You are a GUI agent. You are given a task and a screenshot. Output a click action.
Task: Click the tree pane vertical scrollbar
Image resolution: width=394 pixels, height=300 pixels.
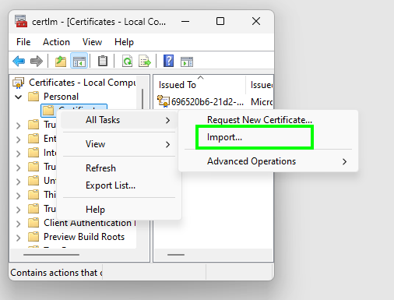(142, 99)
